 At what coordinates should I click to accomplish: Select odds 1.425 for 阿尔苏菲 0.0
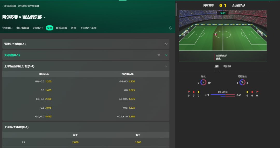48,90
